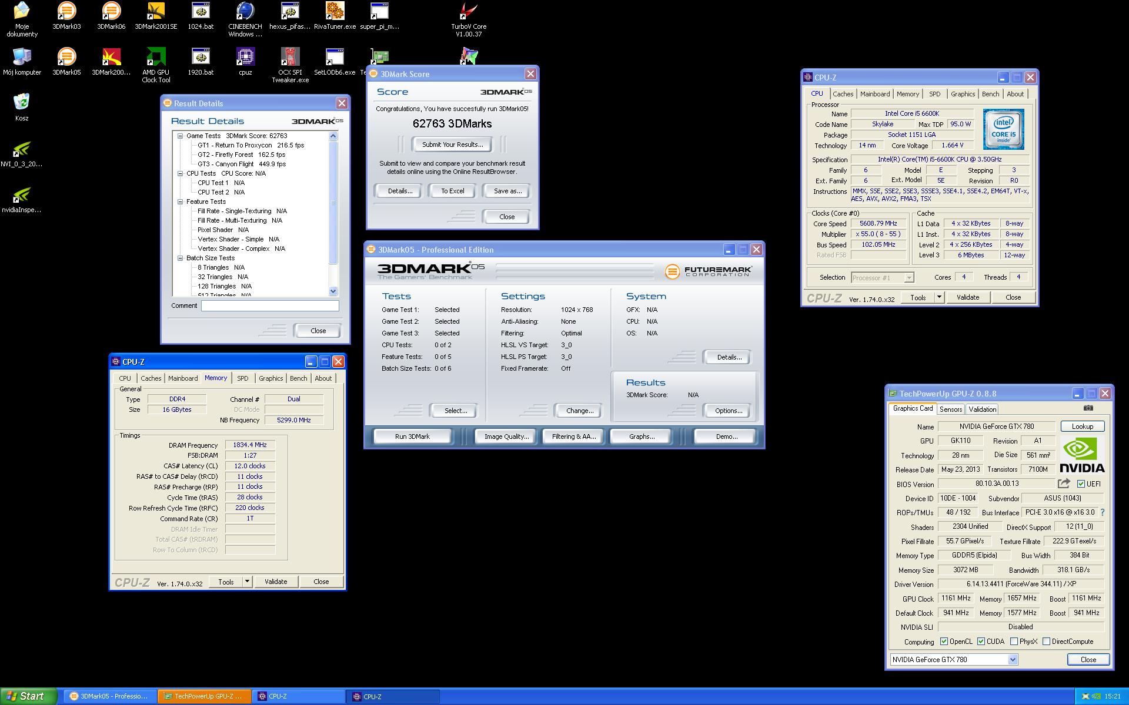Switch to TechPowerUp GPU-Z taskbar button
1129x705 pixels.
(205, 696)
